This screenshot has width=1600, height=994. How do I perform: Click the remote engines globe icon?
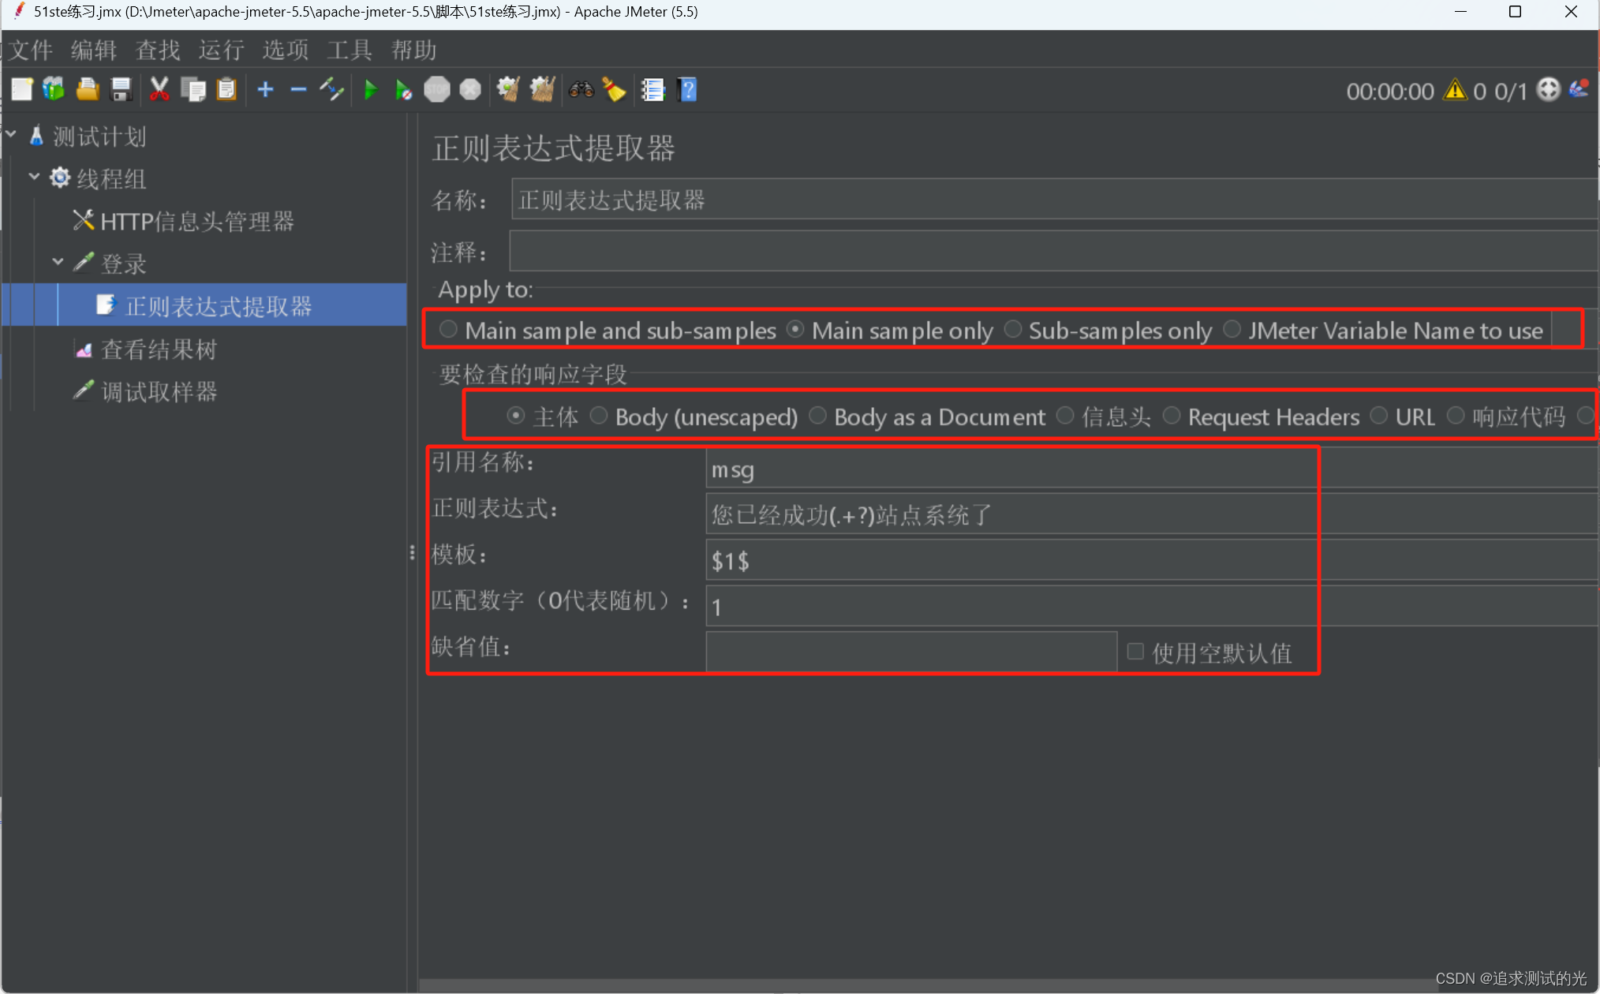click(x=1549, y=90)
